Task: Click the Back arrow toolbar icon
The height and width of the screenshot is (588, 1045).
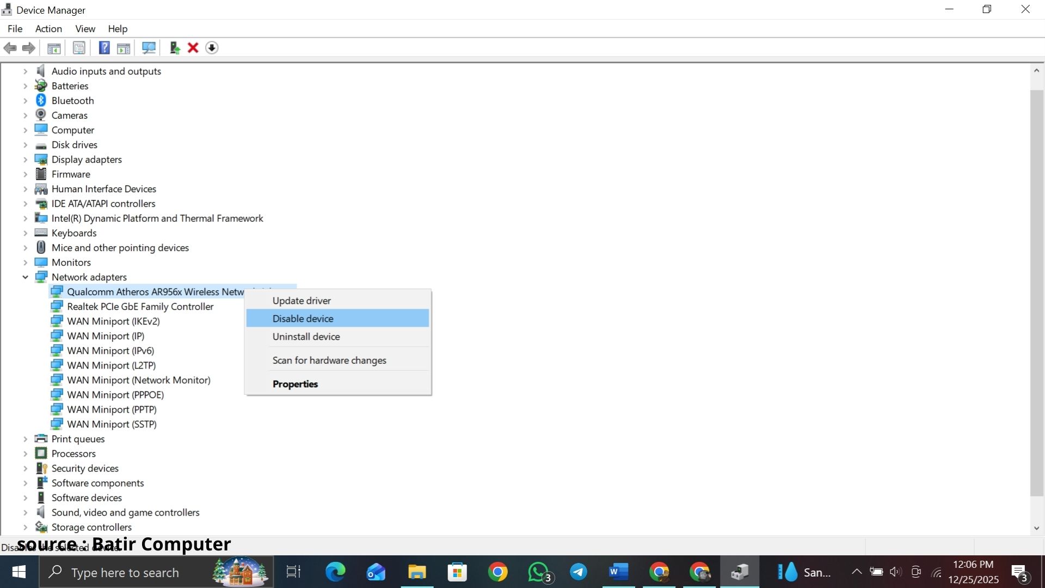Action: click(x=10, y=48)
